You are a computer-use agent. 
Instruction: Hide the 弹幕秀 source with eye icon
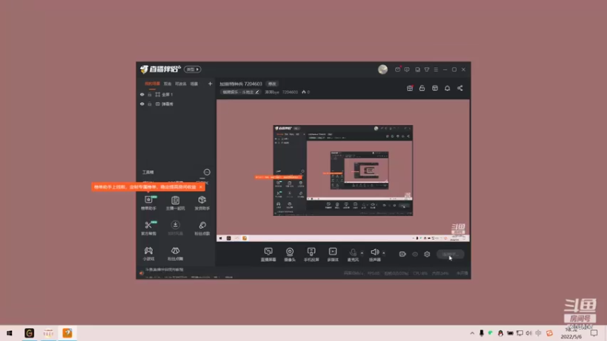tap(142, 104)
